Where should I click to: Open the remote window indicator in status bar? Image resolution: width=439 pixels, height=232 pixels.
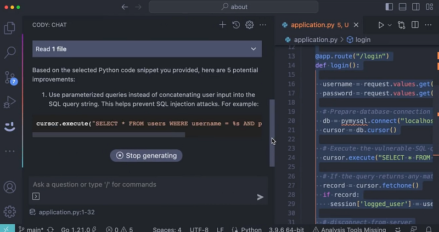pyautogui.click(x=6, y=229)
